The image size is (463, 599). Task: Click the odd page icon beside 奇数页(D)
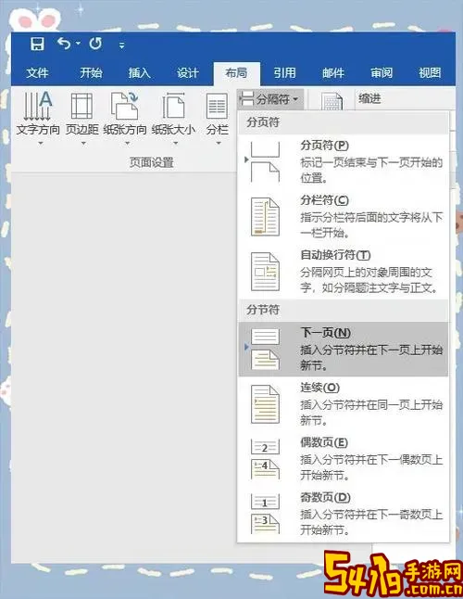click(x=265, y=514)
